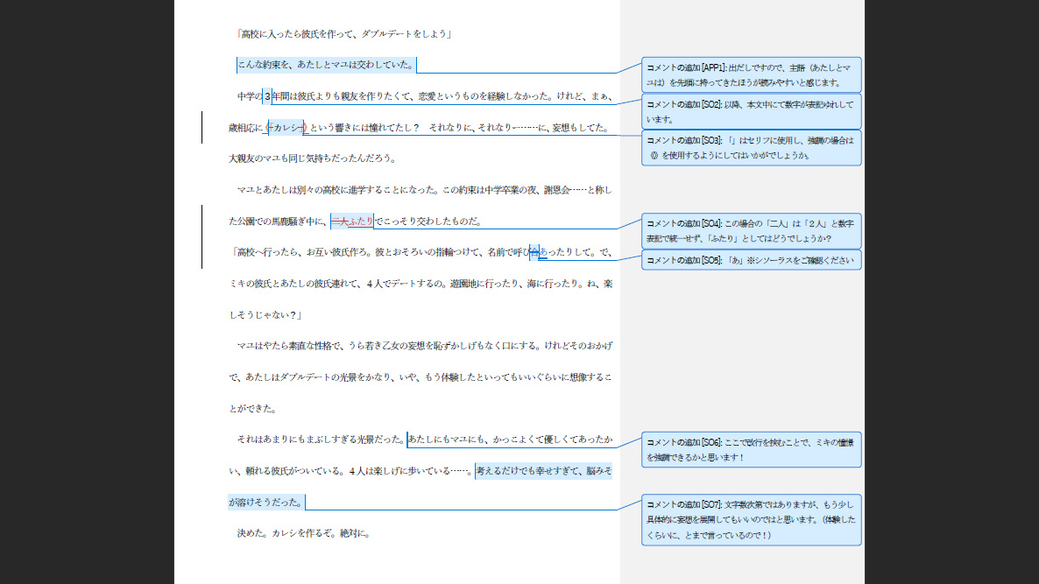Click the tracked 合 in 呼び合ったり
This screenshot has height=584, width=1039.
point(534,252)
